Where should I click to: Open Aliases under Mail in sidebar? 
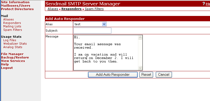[9, 19]
